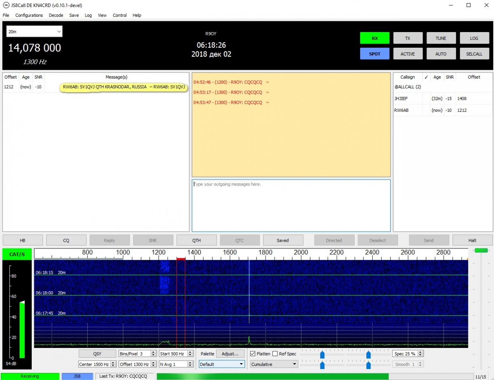Click the green volume slider at right edge

tap(481, 250)
